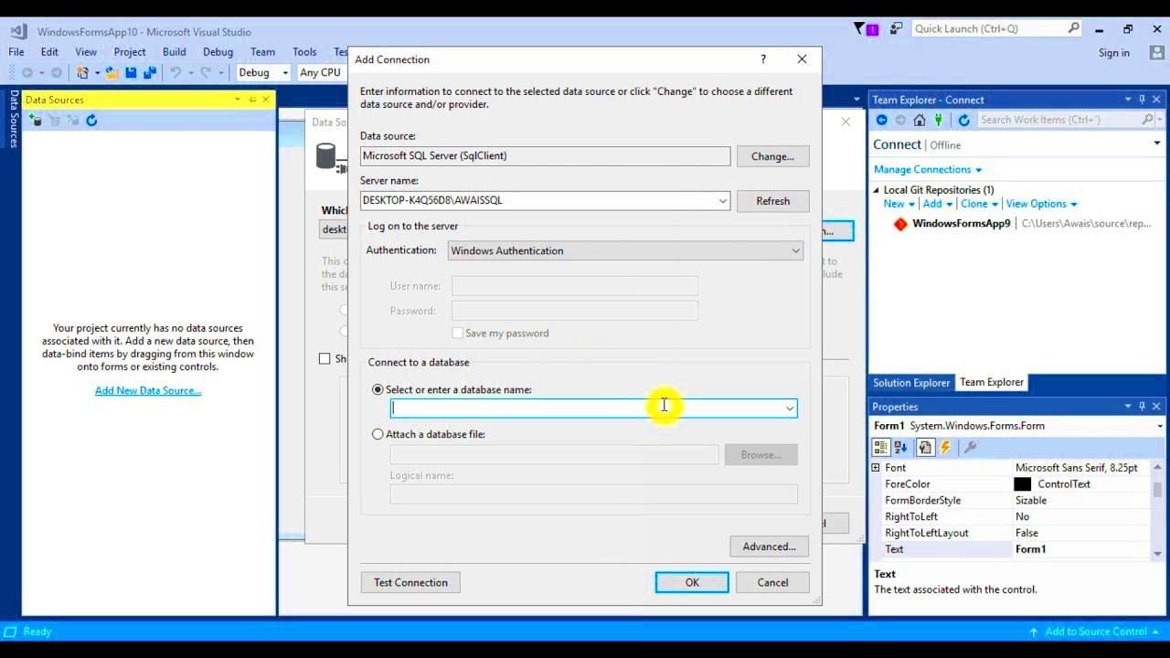Click the Refresh button next to Server name
This screenshot has height=658, width=1170.
pos(772,201)
